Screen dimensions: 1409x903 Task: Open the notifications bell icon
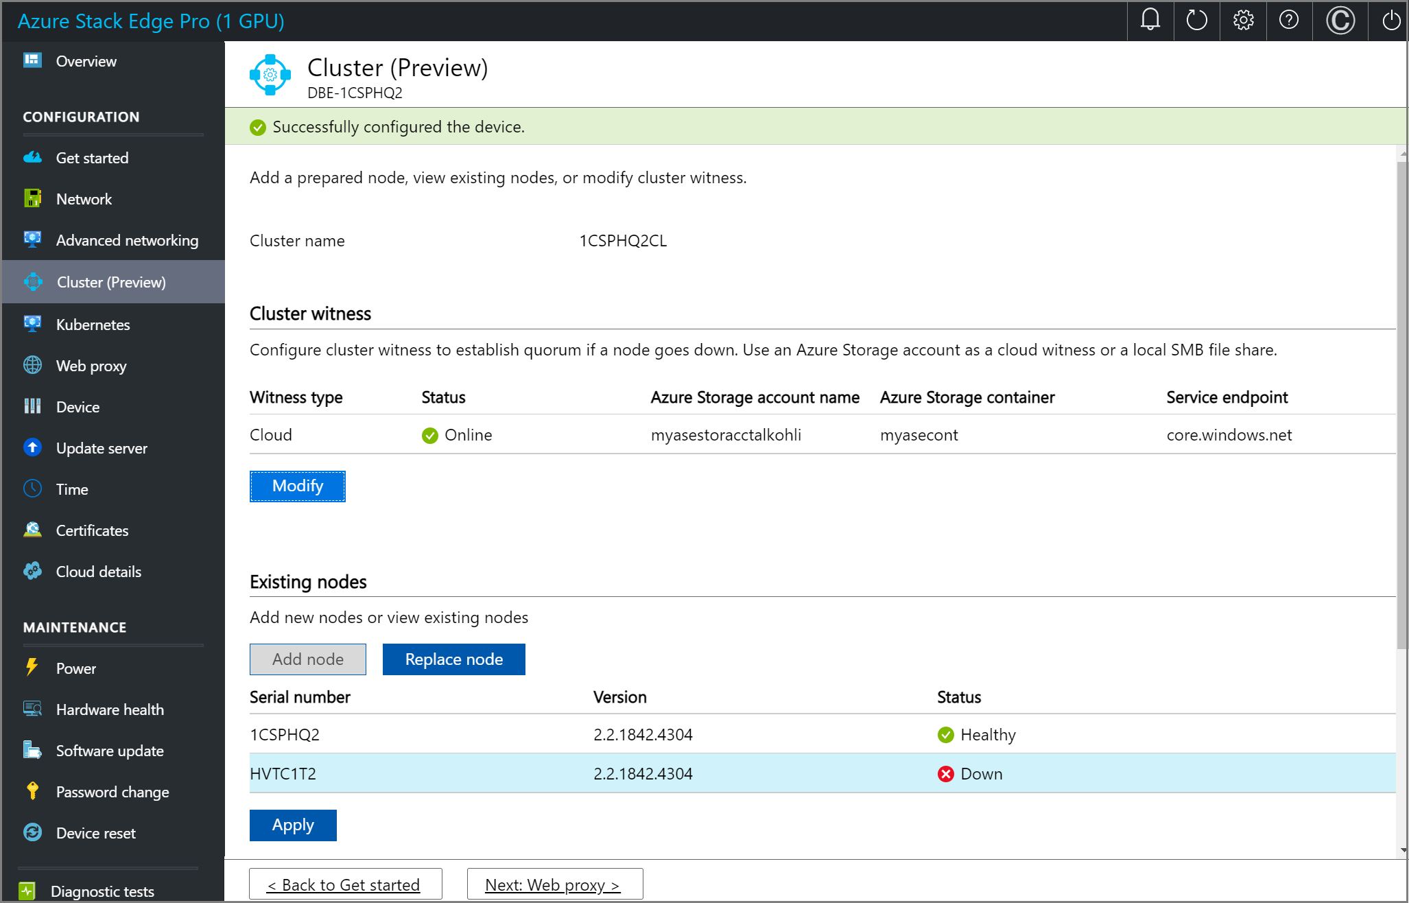1150,21
